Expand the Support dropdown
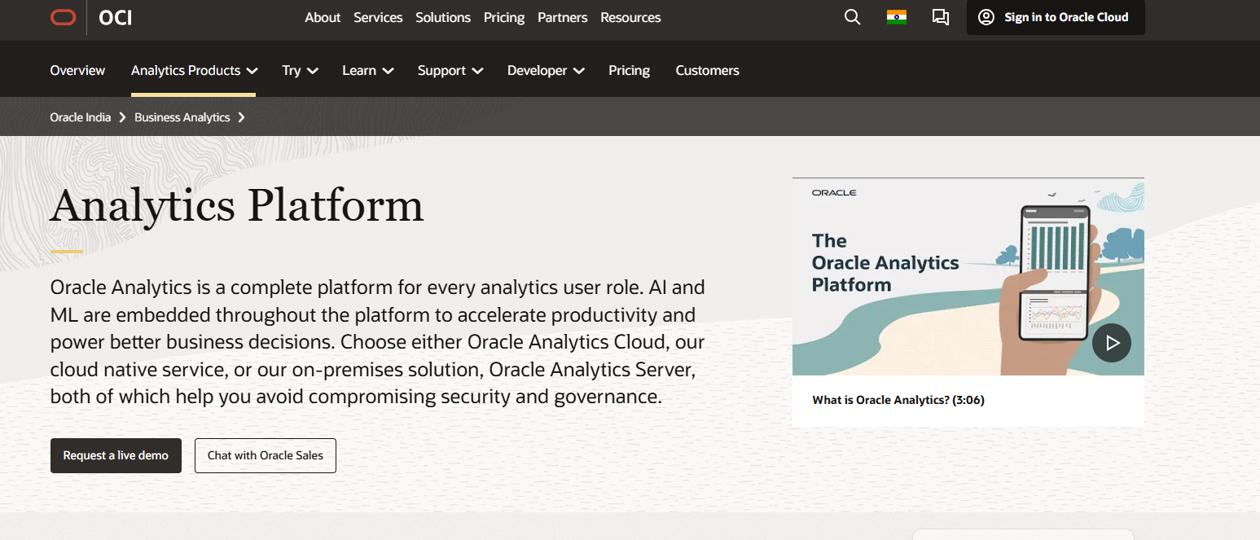 tap(450, 70)
